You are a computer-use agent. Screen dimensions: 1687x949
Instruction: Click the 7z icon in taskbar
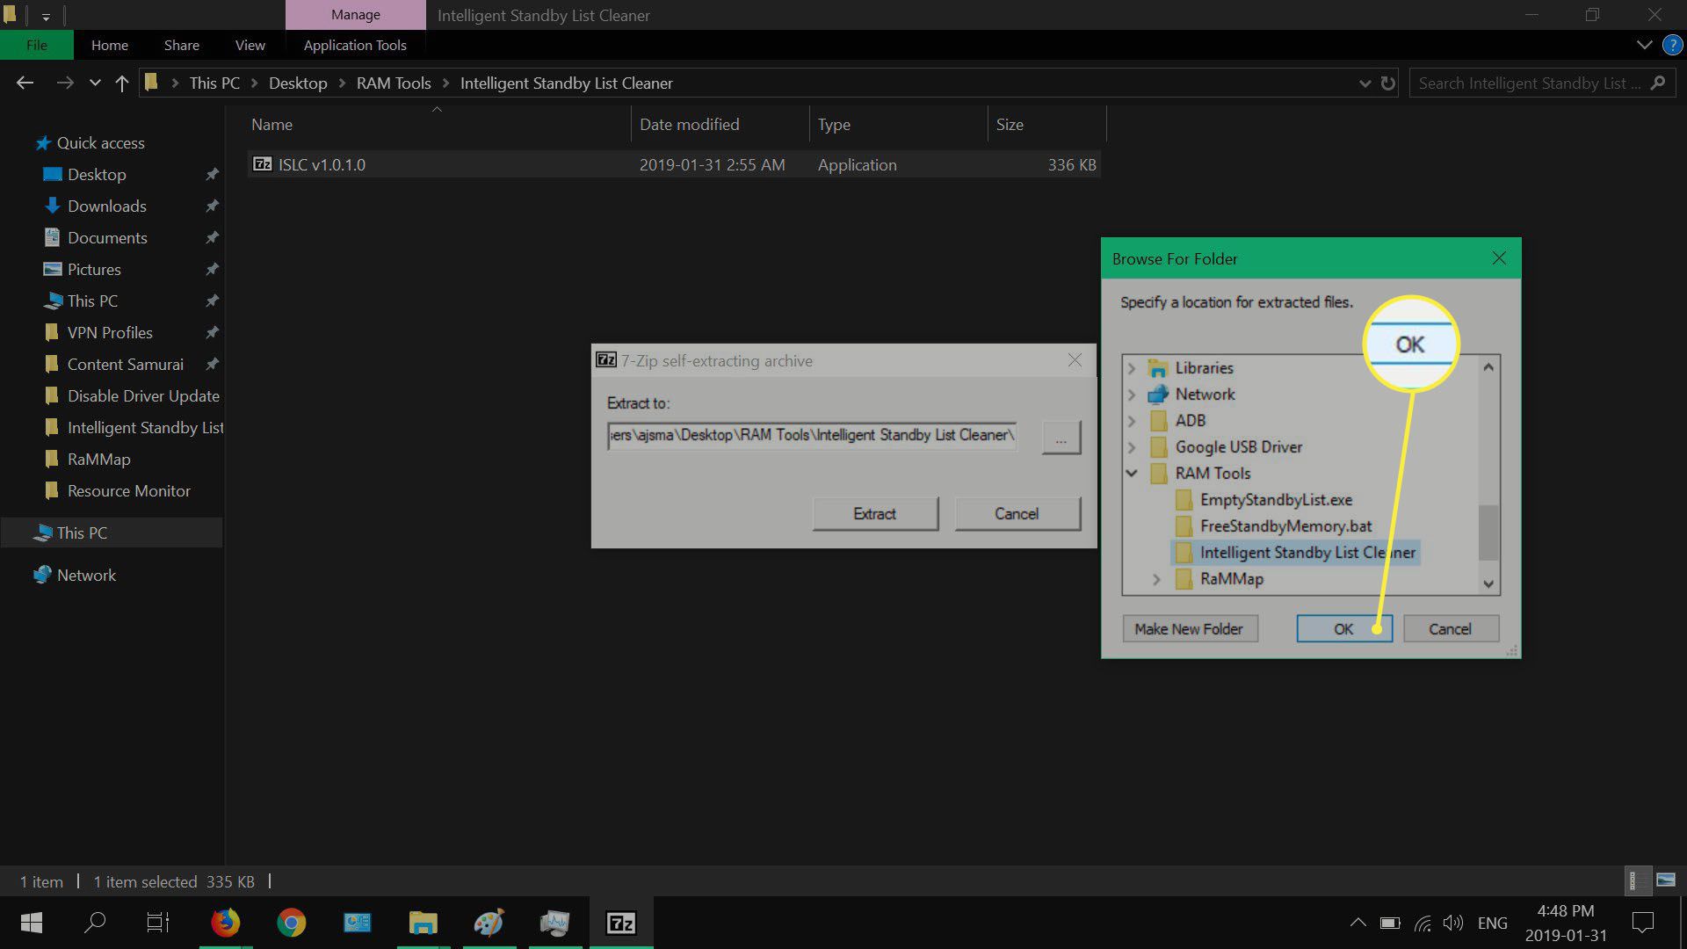620,923
